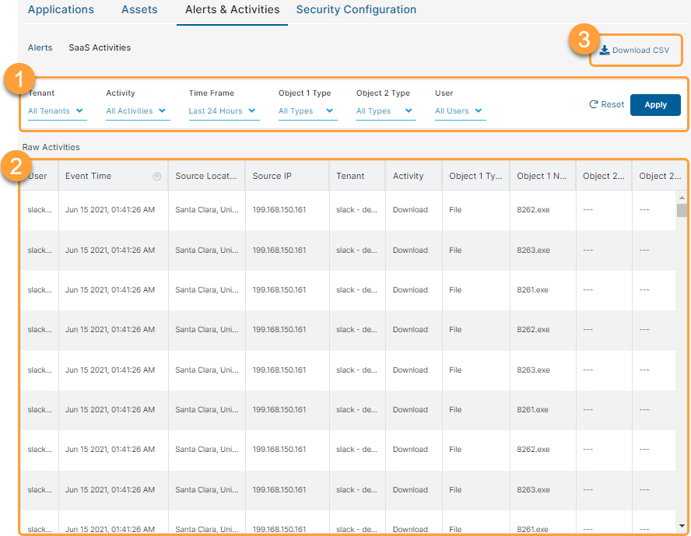The width and height of the screenshot is (691, 536).
Task: Go to the Security Configuration tab
Action: pos(356,10)
